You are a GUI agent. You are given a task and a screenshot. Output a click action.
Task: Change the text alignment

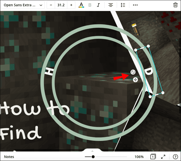(110, 5)
